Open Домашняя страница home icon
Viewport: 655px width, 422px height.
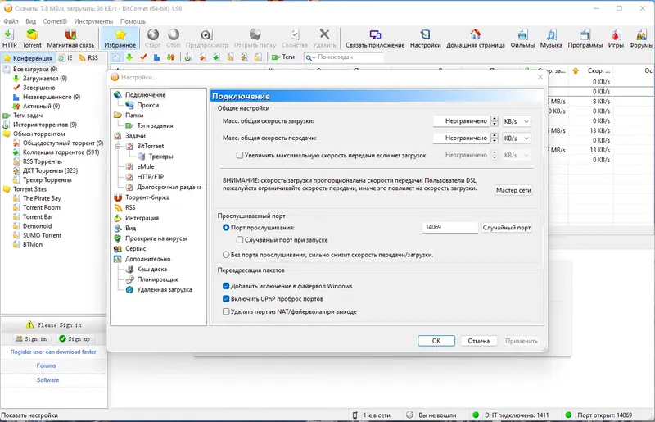[x=476, y=39]
